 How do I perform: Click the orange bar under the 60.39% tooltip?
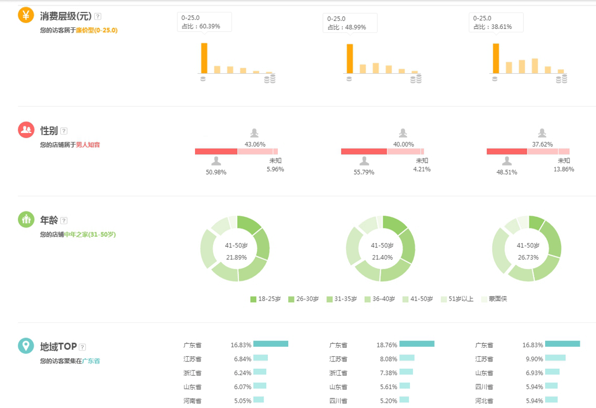click(x=204, y=58)
